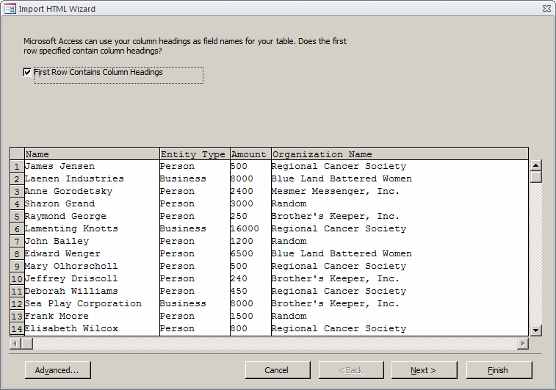Click row selector number 7

tap(17, 242)
